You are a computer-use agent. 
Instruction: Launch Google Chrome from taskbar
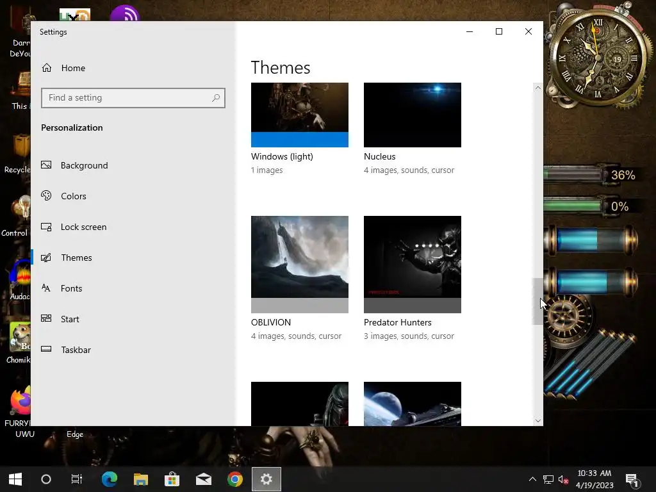pos(234,479)
